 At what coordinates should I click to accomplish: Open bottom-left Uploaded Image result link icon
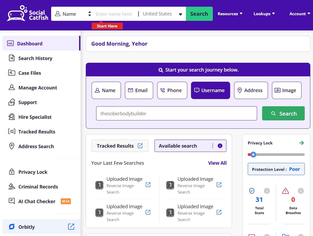pyautogui.click(x=148, y=212)
